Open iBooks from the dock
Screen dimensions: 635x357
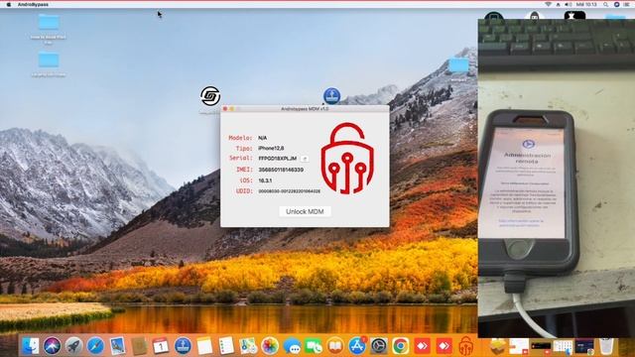pyautogui.click(x=335, y=346)
